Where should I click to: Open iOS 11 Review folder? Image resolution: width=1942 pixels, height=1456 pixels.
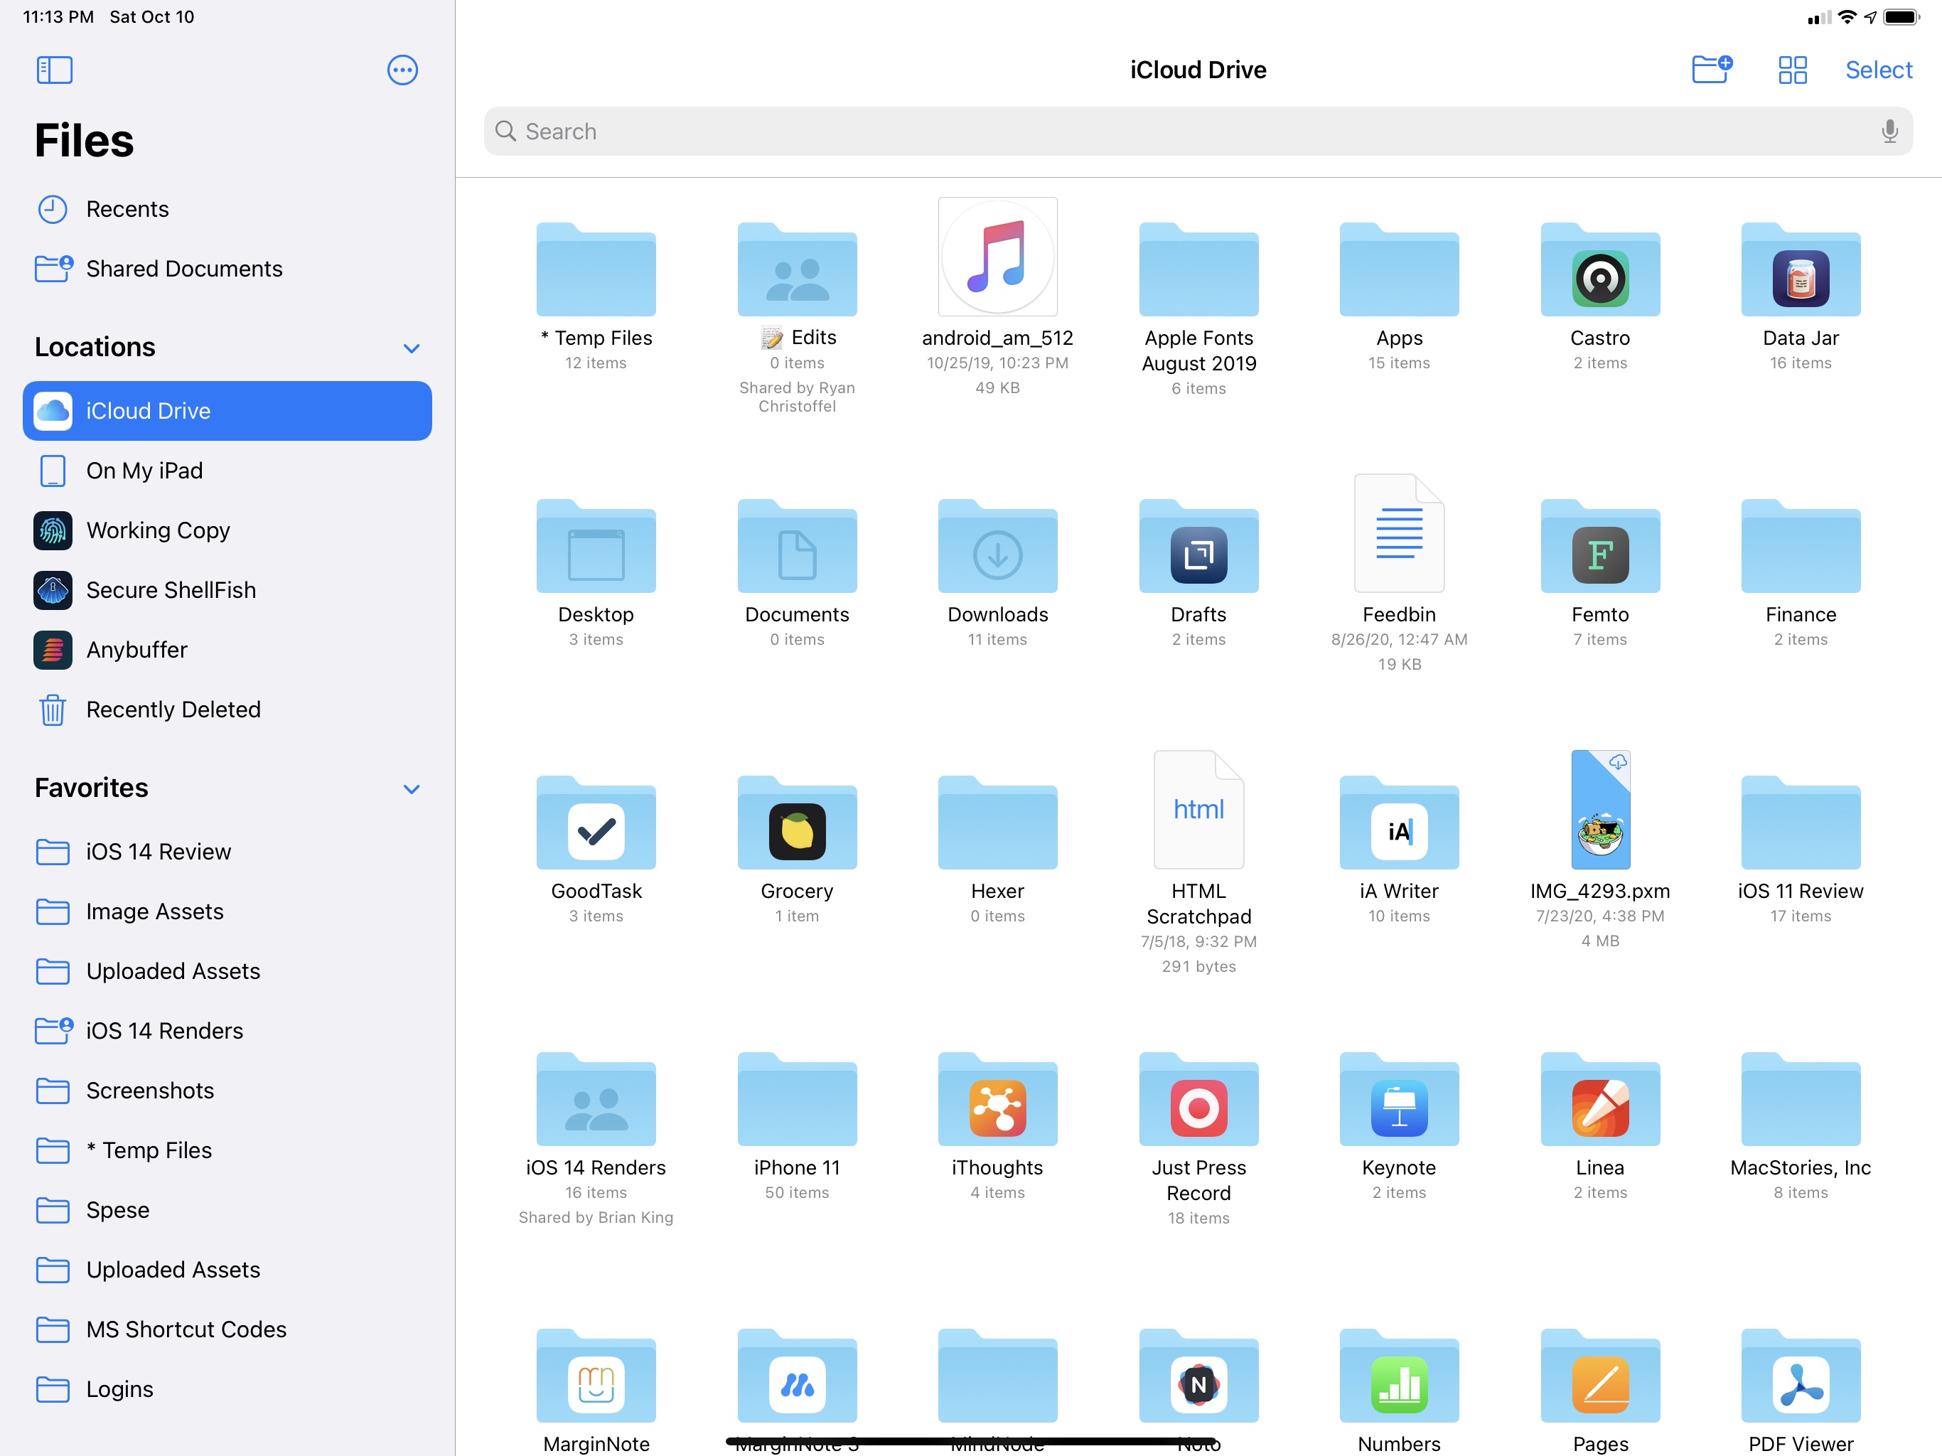tap(1801, 824)
